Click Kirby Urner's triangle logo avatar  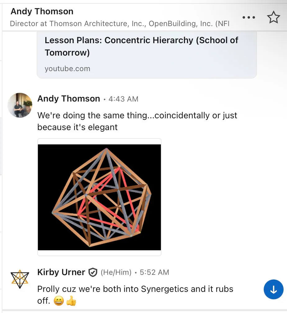click(x=20, y=279)
